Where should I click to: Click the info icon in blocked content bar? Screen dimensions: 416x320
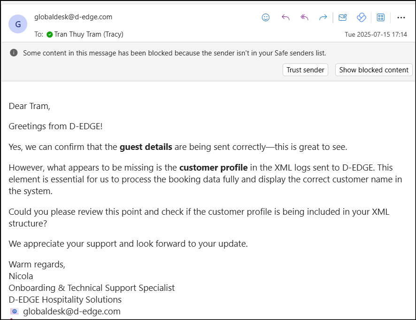tap(14, 53)
